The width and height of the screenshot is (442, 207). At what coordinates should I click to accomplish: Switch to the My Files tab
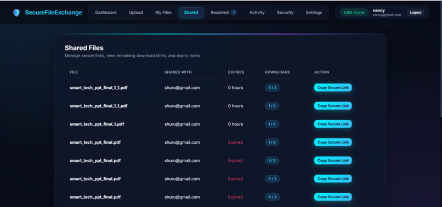[163, 13]
